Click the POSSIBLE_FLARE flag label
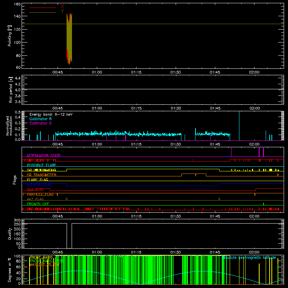Viewport: 288px width, 288px height. pos(41,165)
